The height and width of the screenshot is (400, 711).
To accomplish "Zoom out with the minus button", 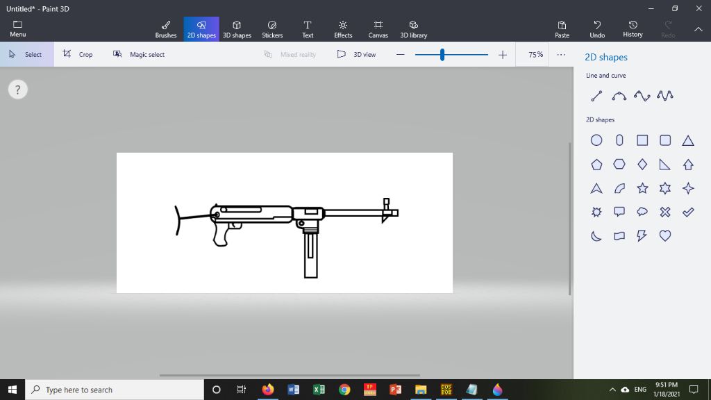I will pyautogui.click(x=400, y=54).
